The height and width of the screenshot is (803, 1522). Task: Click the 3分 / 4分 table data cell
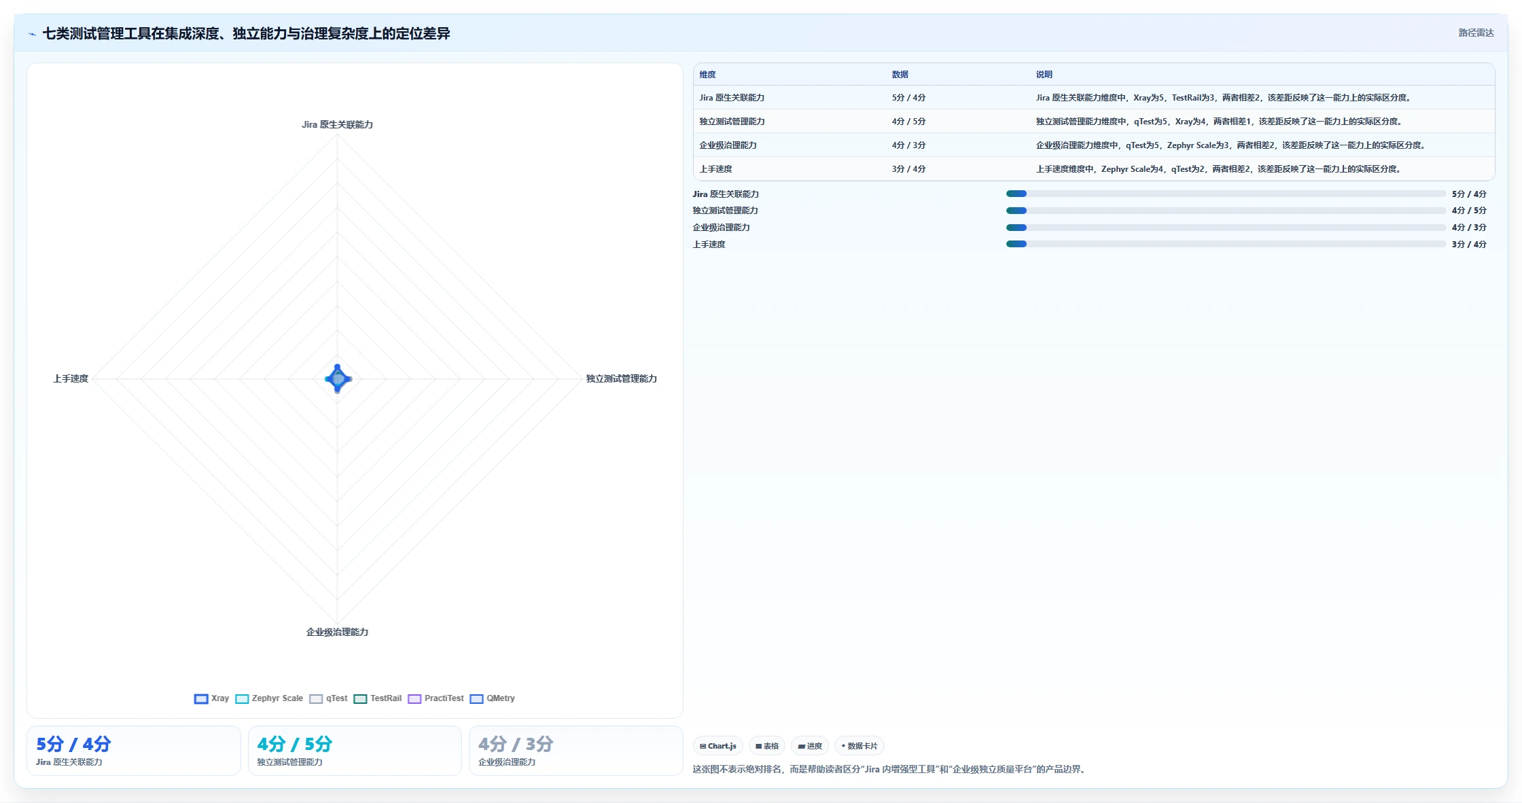coord(908,169)
